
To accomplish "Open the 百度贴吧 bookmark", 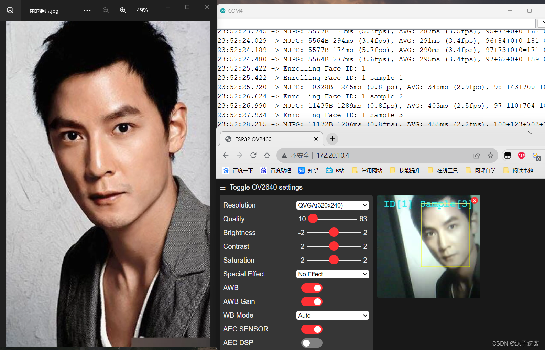I will pos(276,170).
